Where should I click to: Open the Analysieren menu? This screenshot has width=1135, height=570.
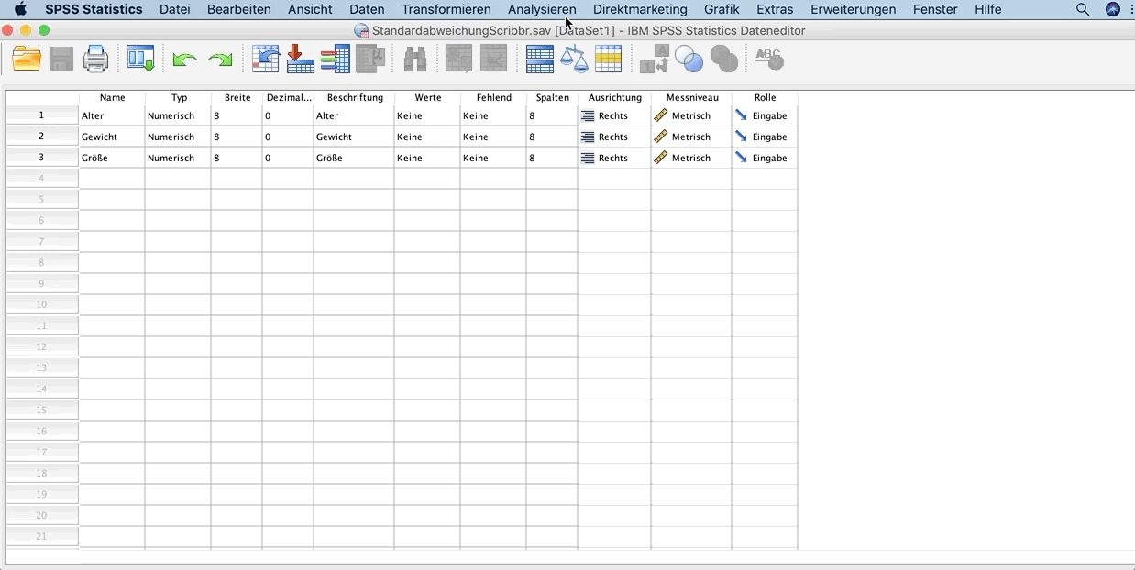pyautogui.click(x=542, y=9)
